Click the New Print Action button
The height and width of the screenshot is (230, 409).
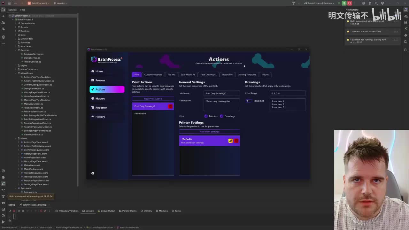coord(153,99)
